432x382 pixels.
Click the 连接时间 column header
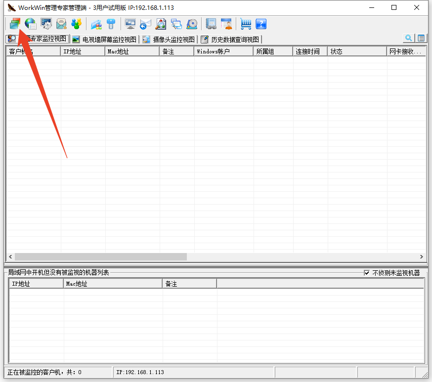tap(310, 51)
